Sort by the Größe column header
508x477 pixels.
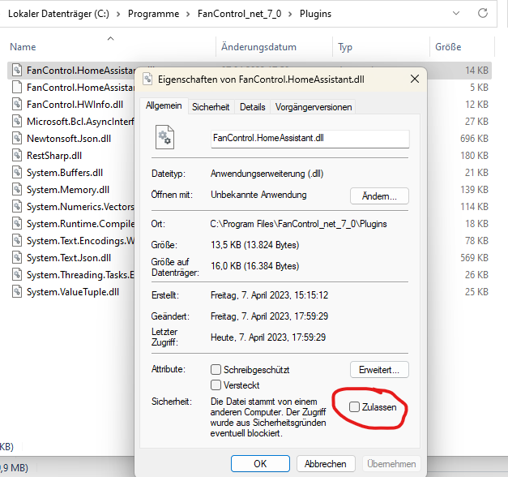[x=448, y=47]
